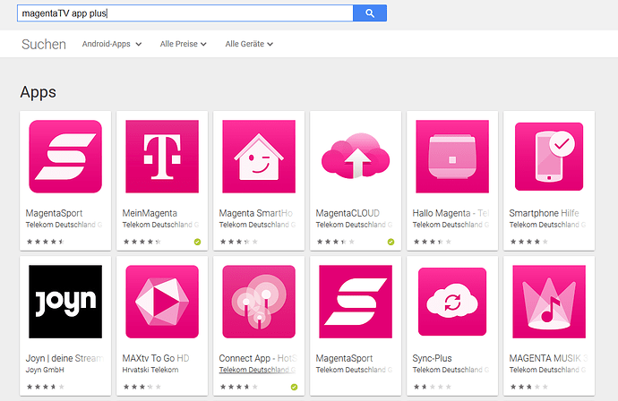This screenshot has height=401, width=618.
Task: Click the green installed badge on MagentaCLOUD
Action: pos(391,242)
